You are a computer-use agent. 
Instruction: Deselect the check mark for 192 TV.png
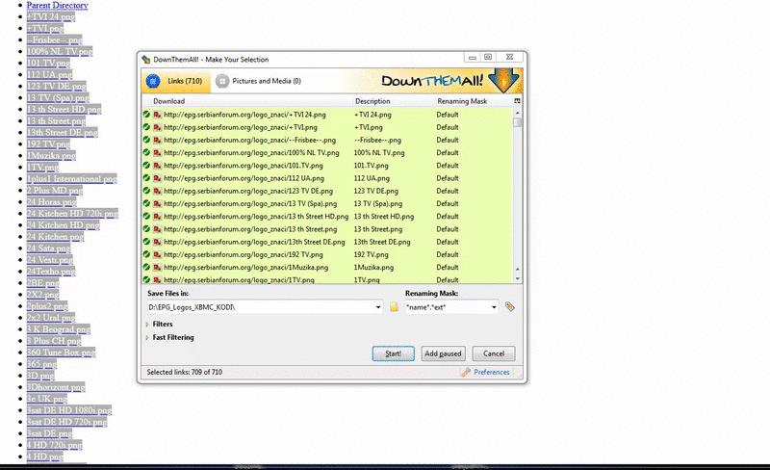pyautogui.click(x=146, y=254)
